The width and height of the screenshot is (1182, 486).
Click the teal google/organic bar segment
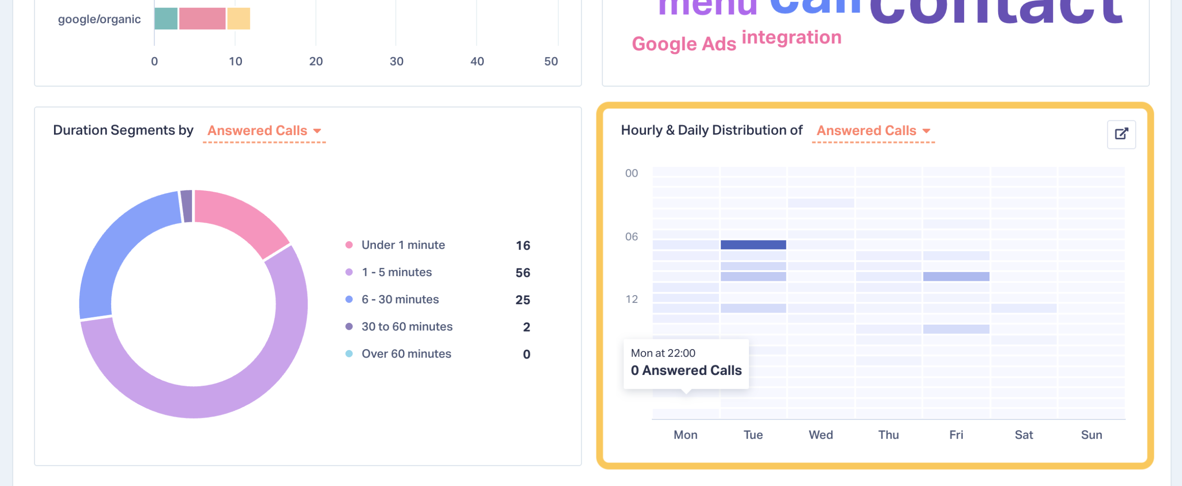(166, 19)
